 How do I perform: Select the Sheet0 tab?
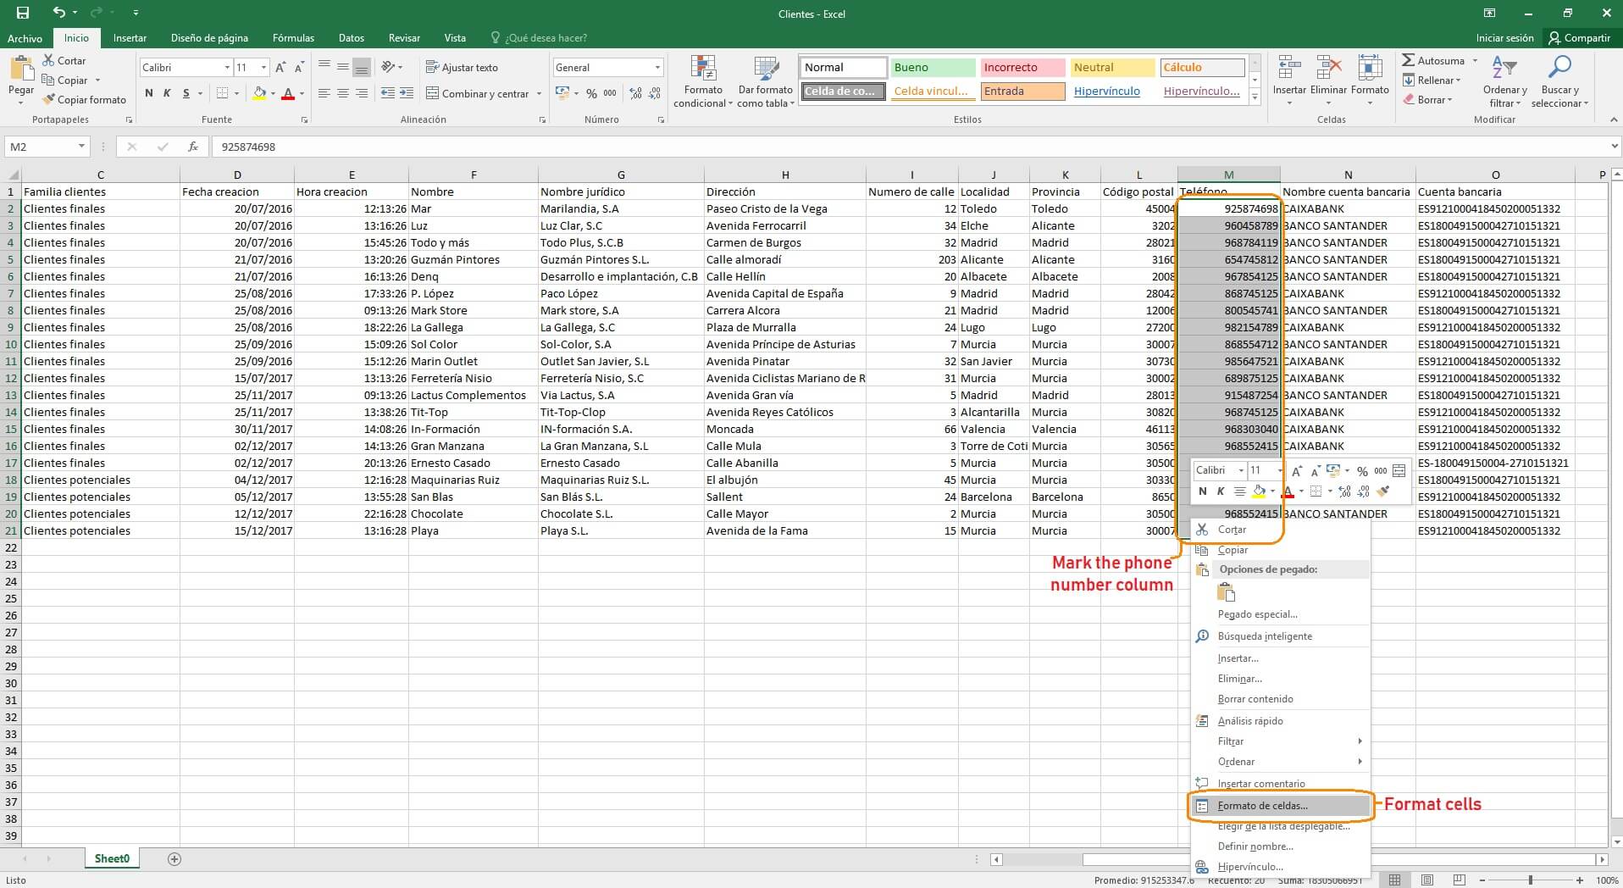[x=112, y=858]
